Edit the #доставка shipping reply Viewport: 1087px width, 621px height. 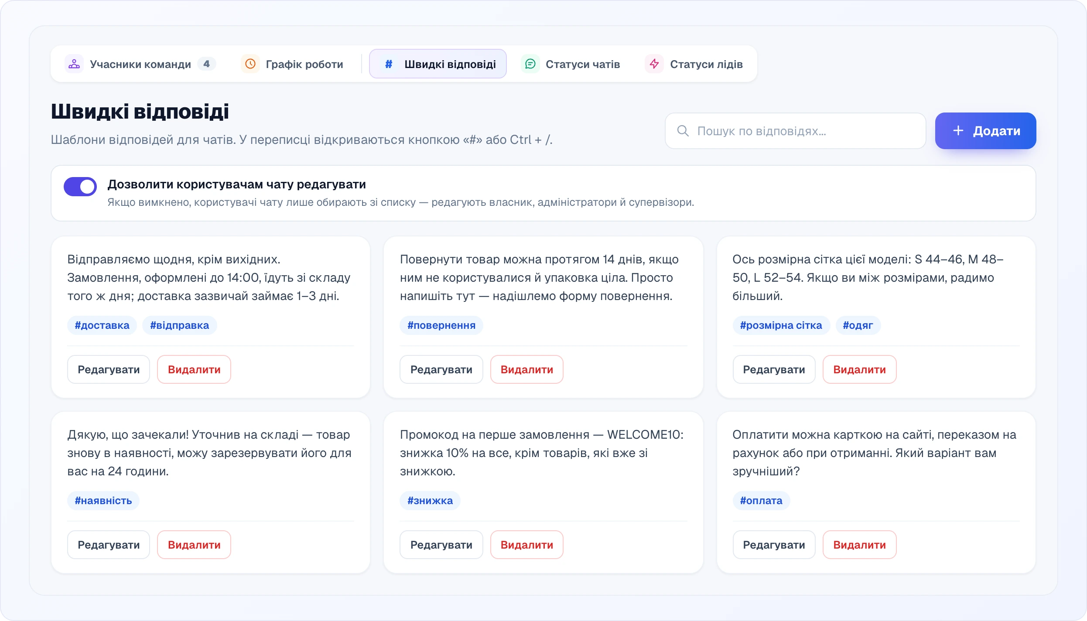coord(109,369)
